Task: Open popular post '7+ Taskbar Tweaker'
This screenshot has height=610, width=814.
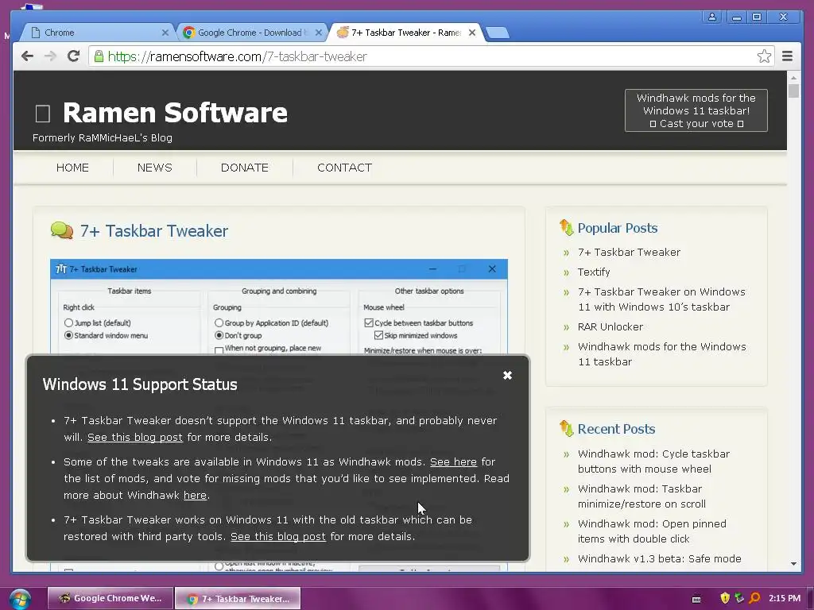Action: point(630,252)
